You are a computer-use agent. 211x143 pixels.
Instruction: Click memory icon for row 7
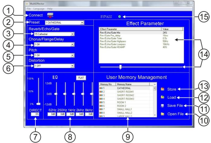pos(101,109)
